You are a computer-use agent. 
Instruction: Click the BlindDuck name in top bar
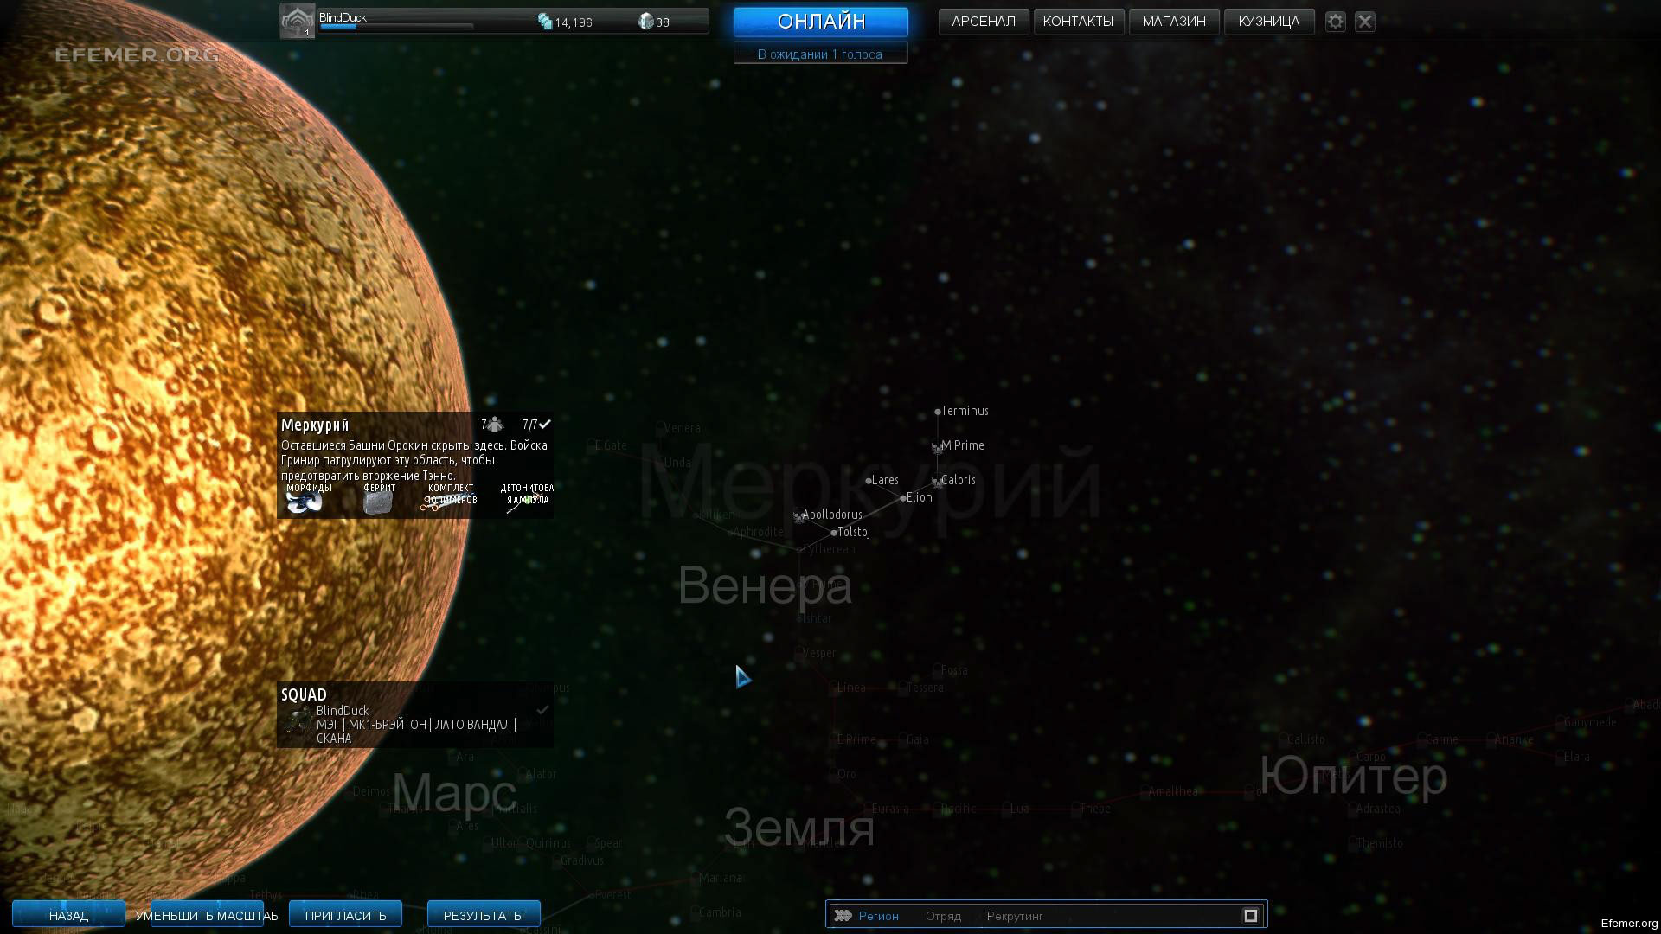(x=343, y=17)
